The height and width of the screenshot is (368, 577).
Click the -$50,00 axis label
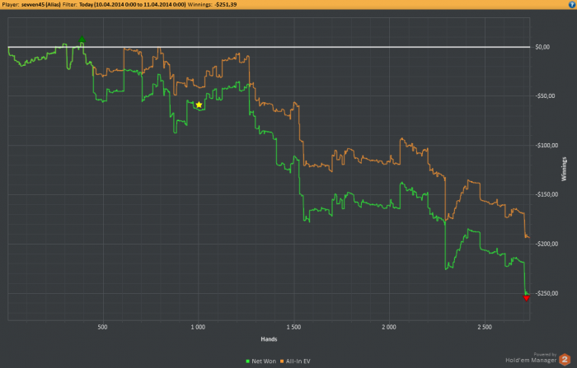tap(545, 96)
